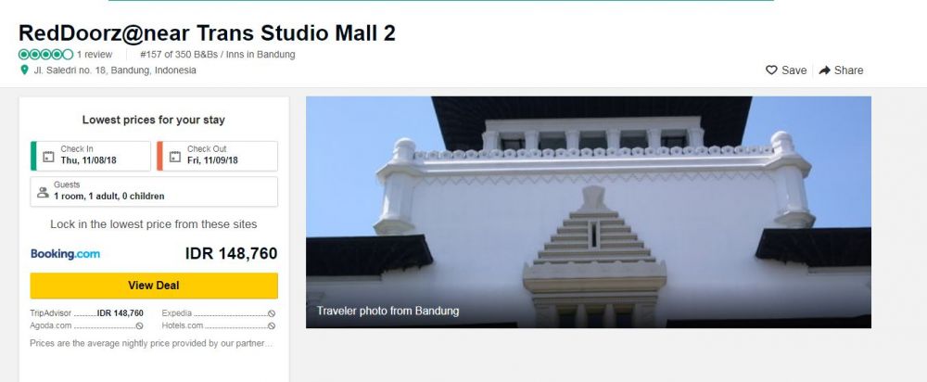This screenshot has height=382, width=927.
Task: Select the Agoda.com price option
Action: click(87, 325)
